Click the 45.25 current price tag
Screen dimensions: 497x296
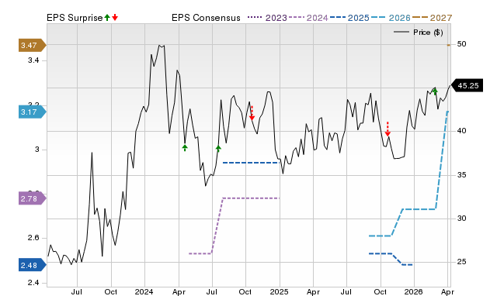(467, 86)
